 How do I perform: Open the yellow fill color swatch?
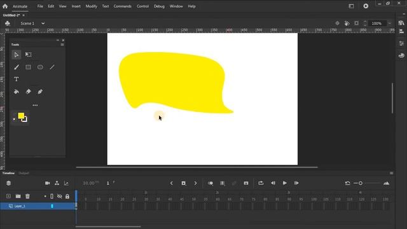[x=21, y=116]
